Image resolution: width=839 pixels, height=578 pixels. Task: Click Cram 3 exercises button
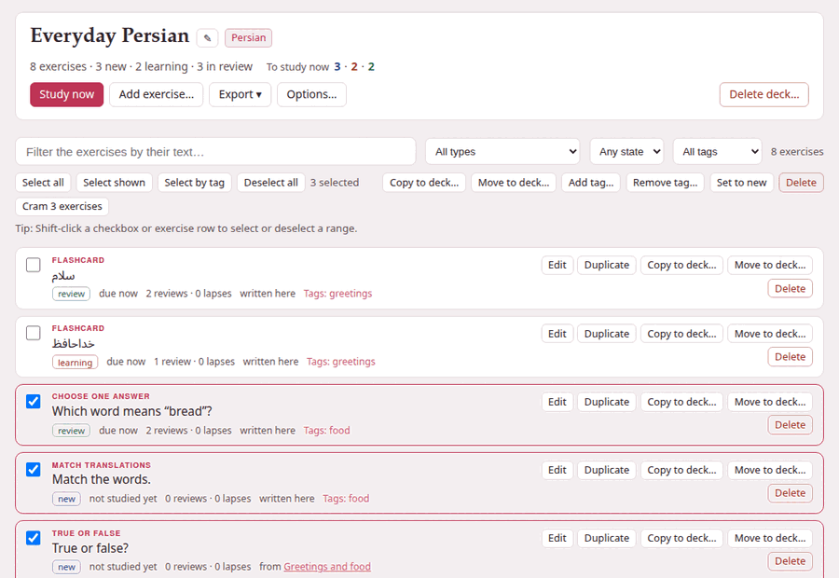coord(62,207)
